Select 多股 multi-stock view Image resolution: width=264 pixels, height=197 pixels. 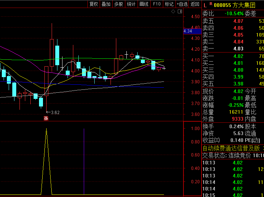[x=119, y=4]
